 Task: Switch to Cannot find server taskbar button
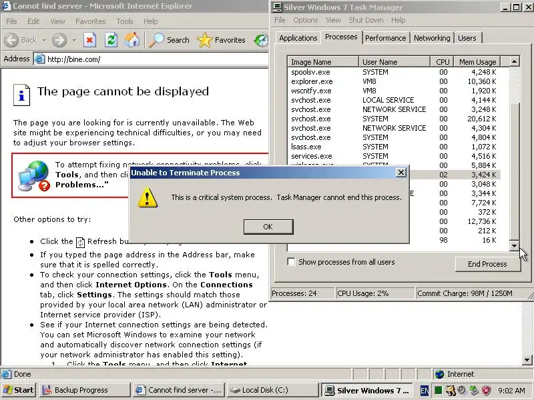point(179,390)
